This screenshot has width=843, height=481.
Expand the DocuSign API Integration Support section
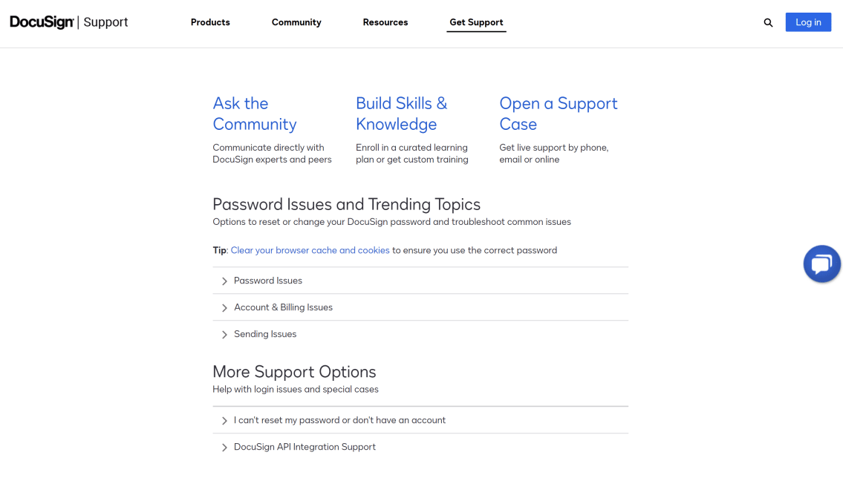click(305, 447)
